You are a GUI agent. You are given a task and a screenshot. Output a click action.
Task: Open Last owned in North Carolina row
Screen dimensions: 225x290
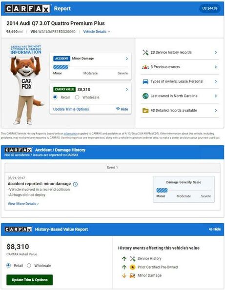click(x=180, y=96)
